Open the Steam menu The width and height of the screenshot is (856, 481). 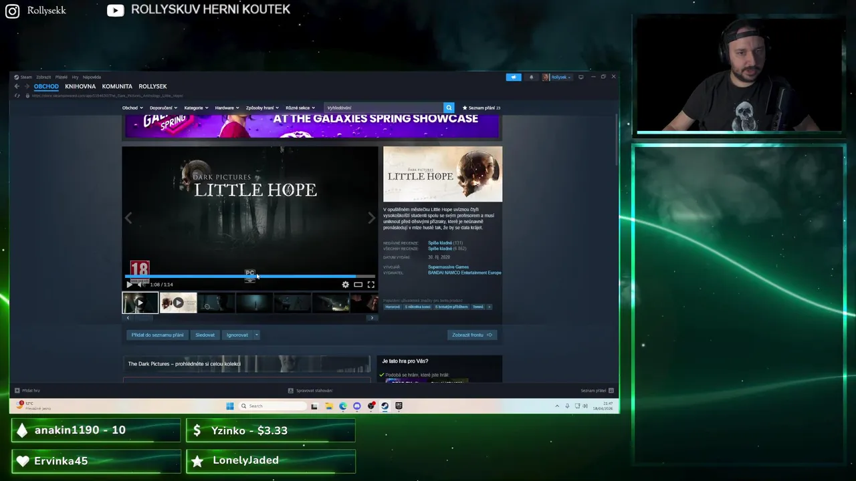point(23,77)
